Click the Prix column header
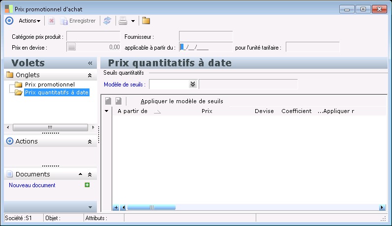Viewport: 392px width, 226px height. [x=207, y=111]
